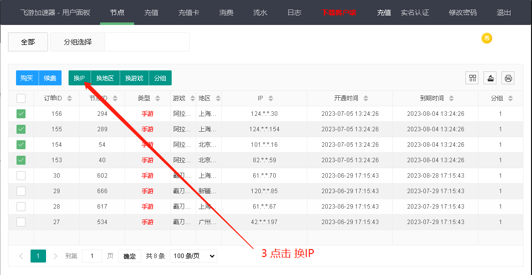The width and height of the screenshot is (532, 275).
Task: Click the node ID 602 cell
Action: click(x=102, y=176)
